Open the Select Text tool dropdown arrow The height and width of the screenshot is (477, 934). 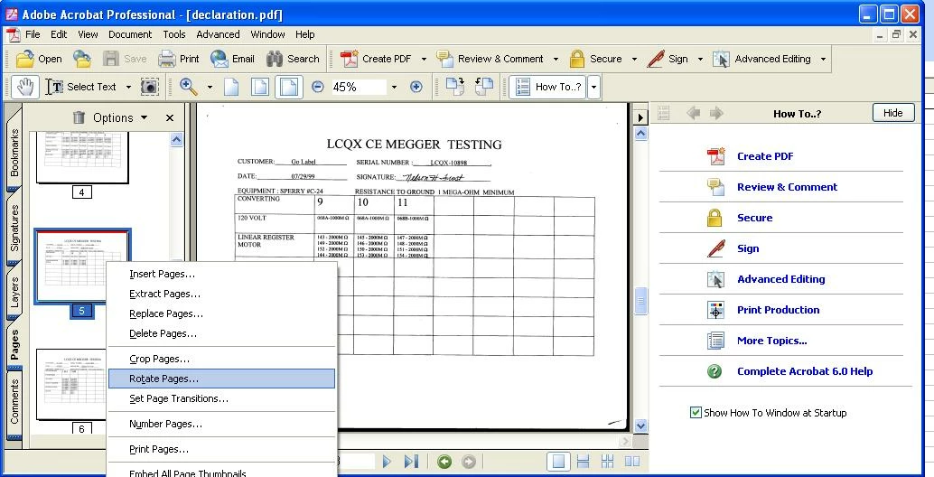tap(128, 87)
